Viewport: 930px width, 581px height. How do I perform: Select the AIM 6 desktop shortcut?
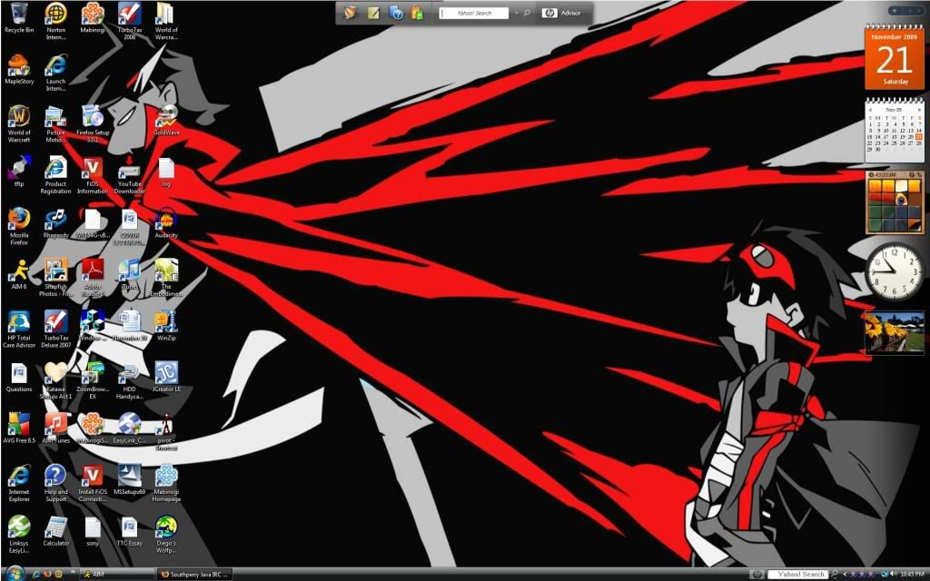pos(19,274)
